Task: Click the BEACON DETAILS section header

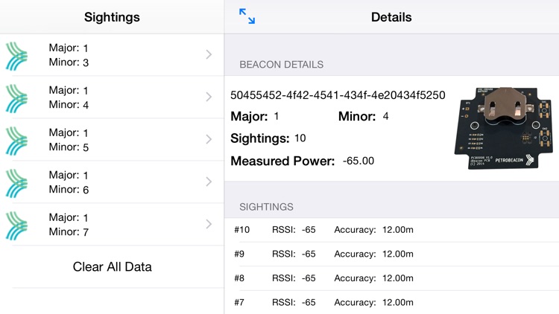Action: pos(281,65)
